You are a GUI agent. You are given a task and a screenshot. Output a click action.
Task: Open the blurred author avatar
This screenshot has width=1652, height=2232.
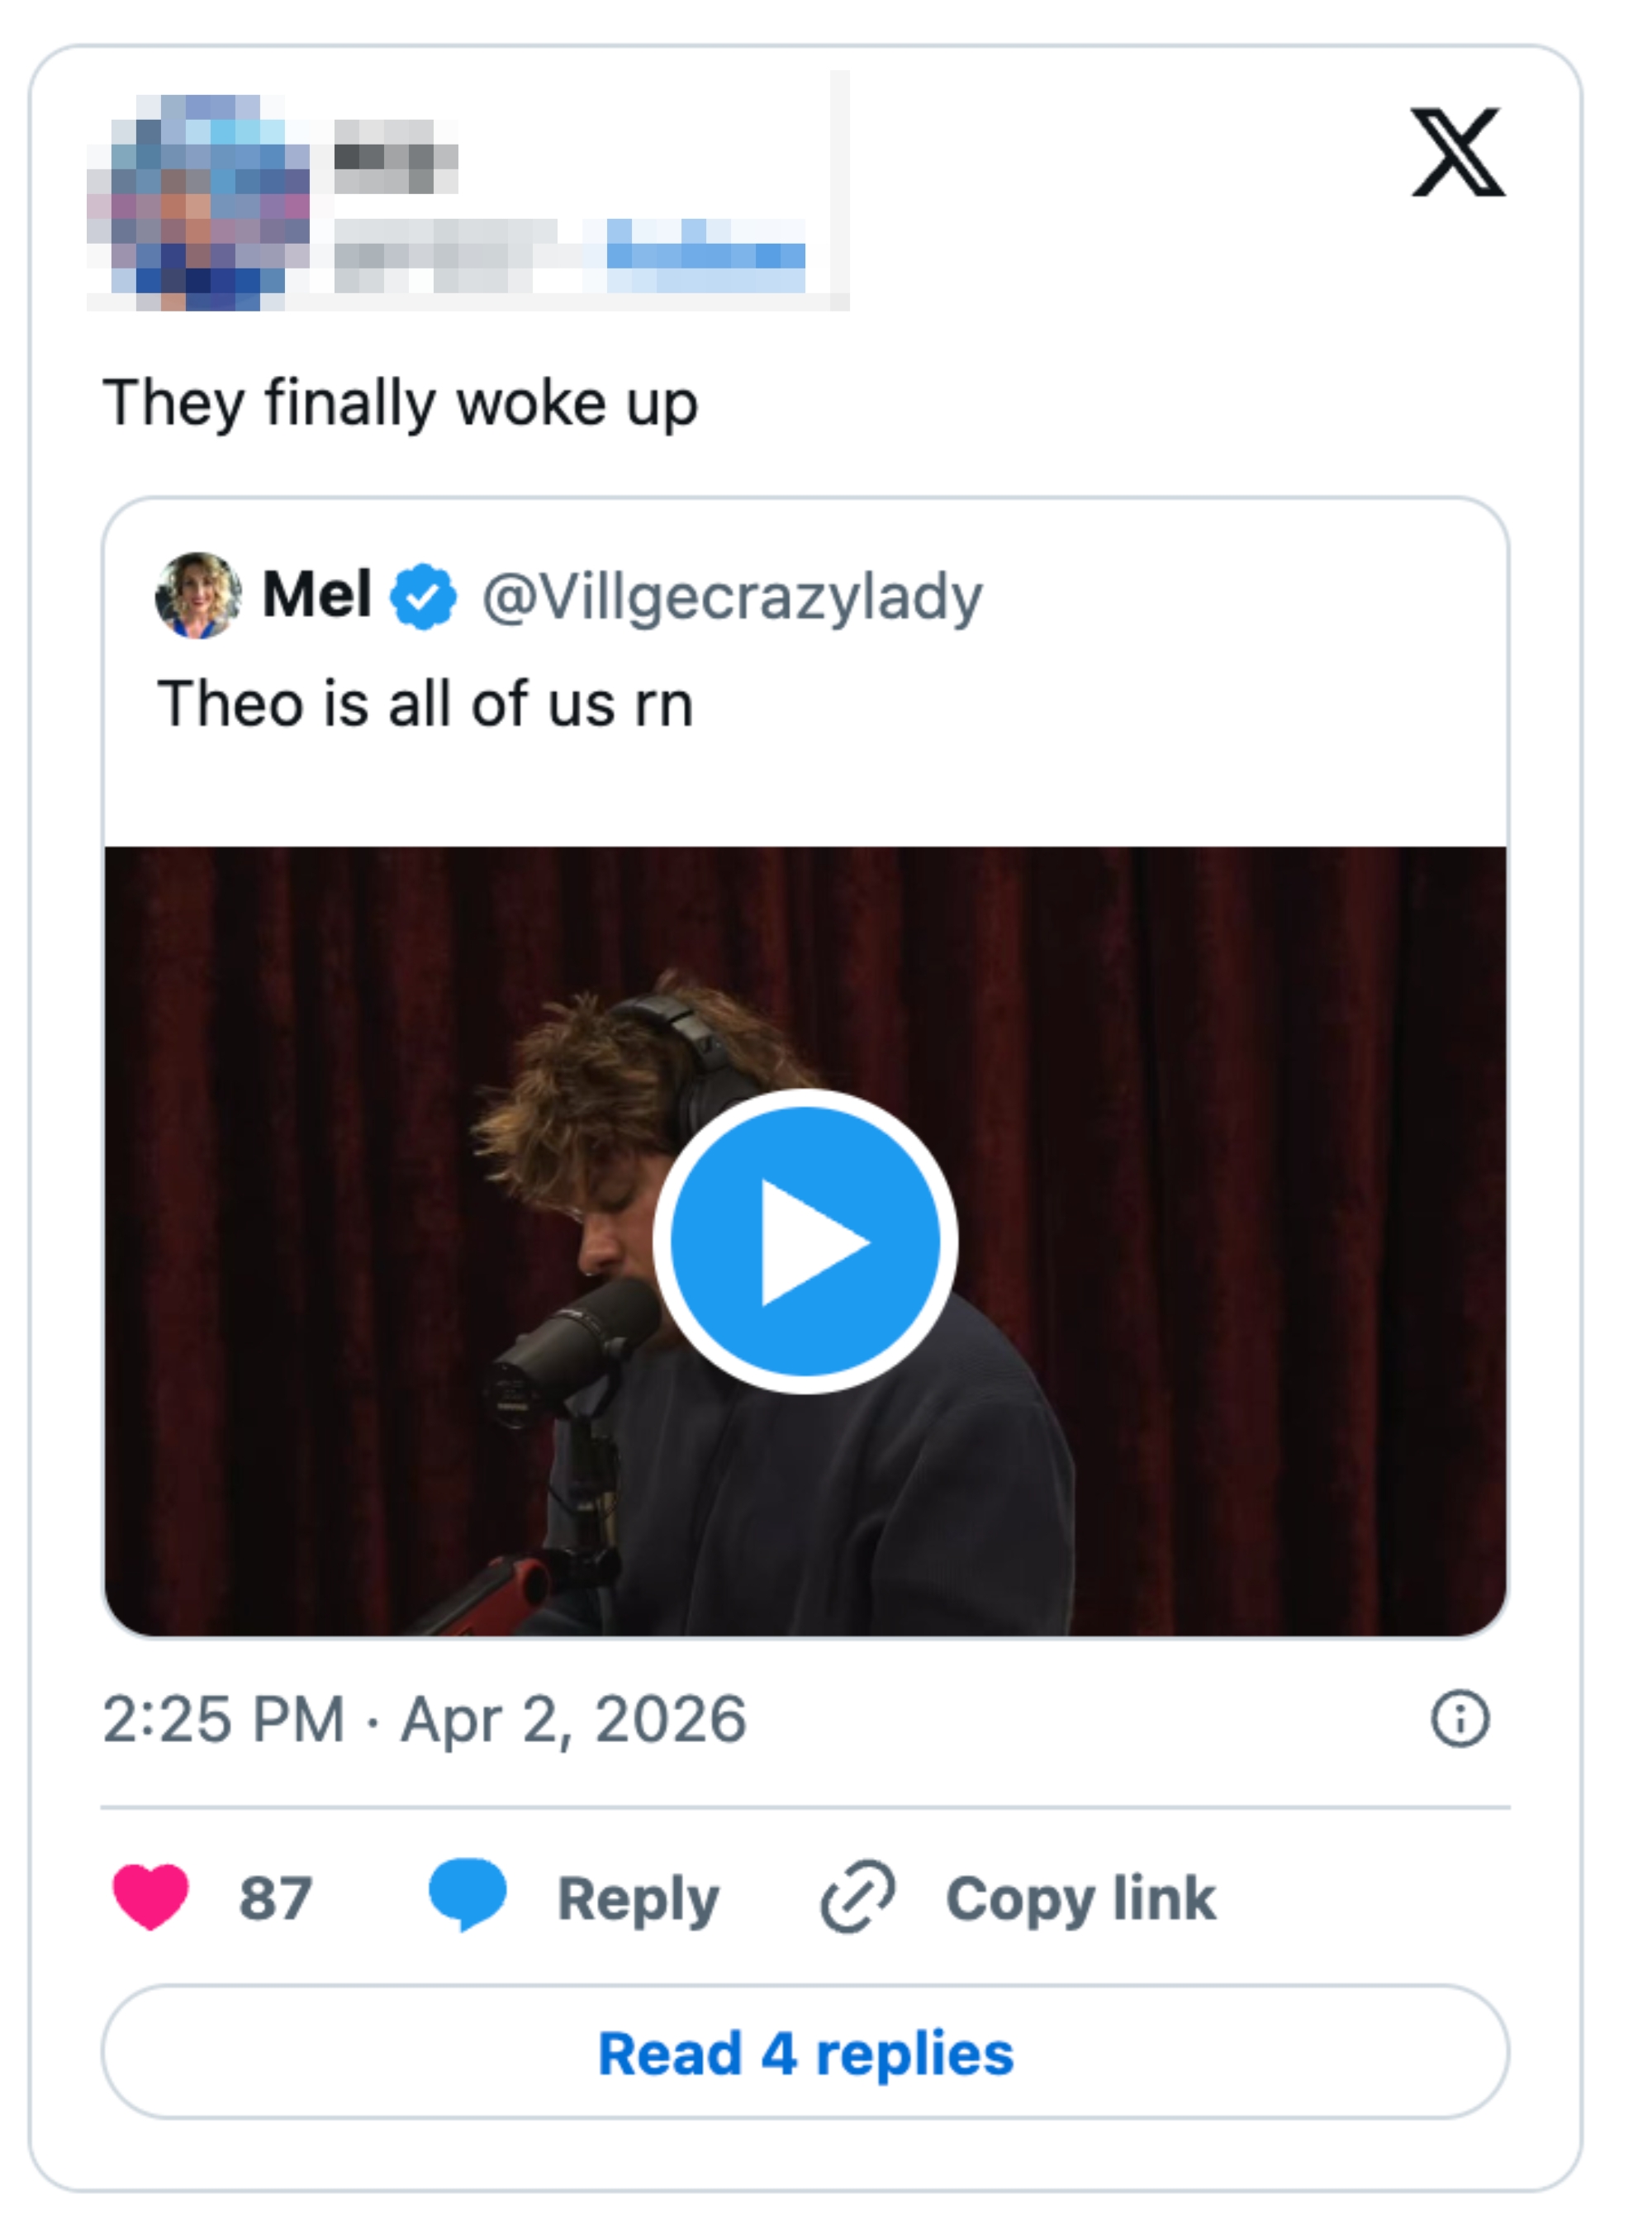coord(200,203)
